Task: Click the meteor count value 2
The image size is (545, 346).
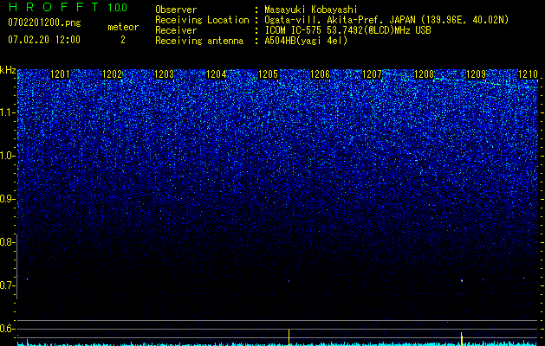Action: tap(123, 40)
